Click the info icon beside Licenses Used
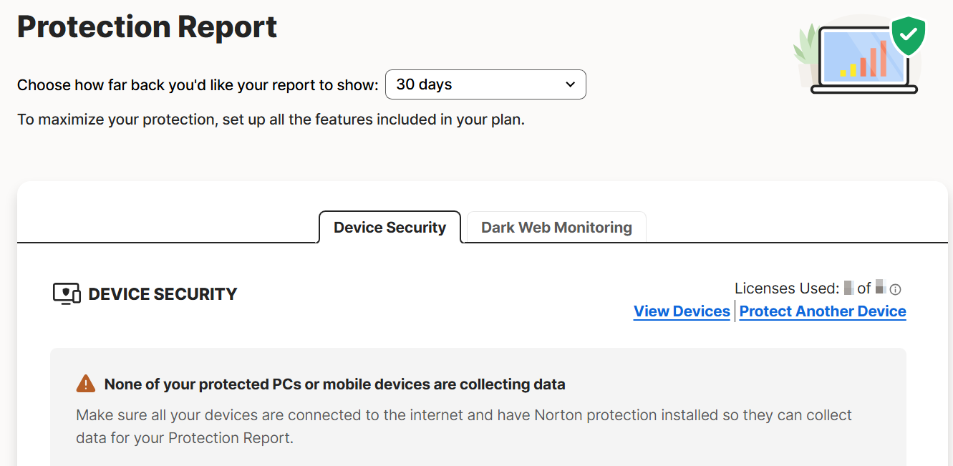This screenshot has height=466, width=953. pyautogui.click(x=895, y=289)
